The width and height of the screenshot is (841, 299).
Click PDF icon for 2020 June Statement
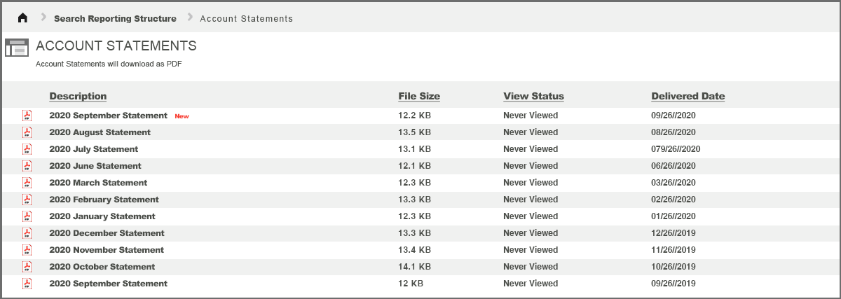tap(27, 166)
